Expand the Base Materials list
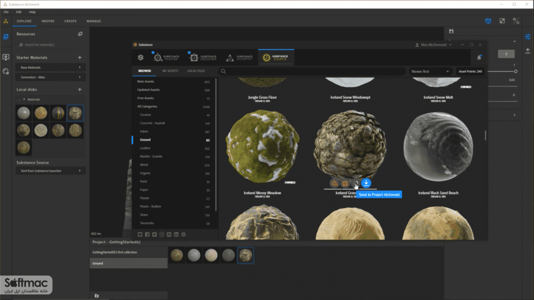The height and width of the screenshot is (300, 534). point(51,67)
